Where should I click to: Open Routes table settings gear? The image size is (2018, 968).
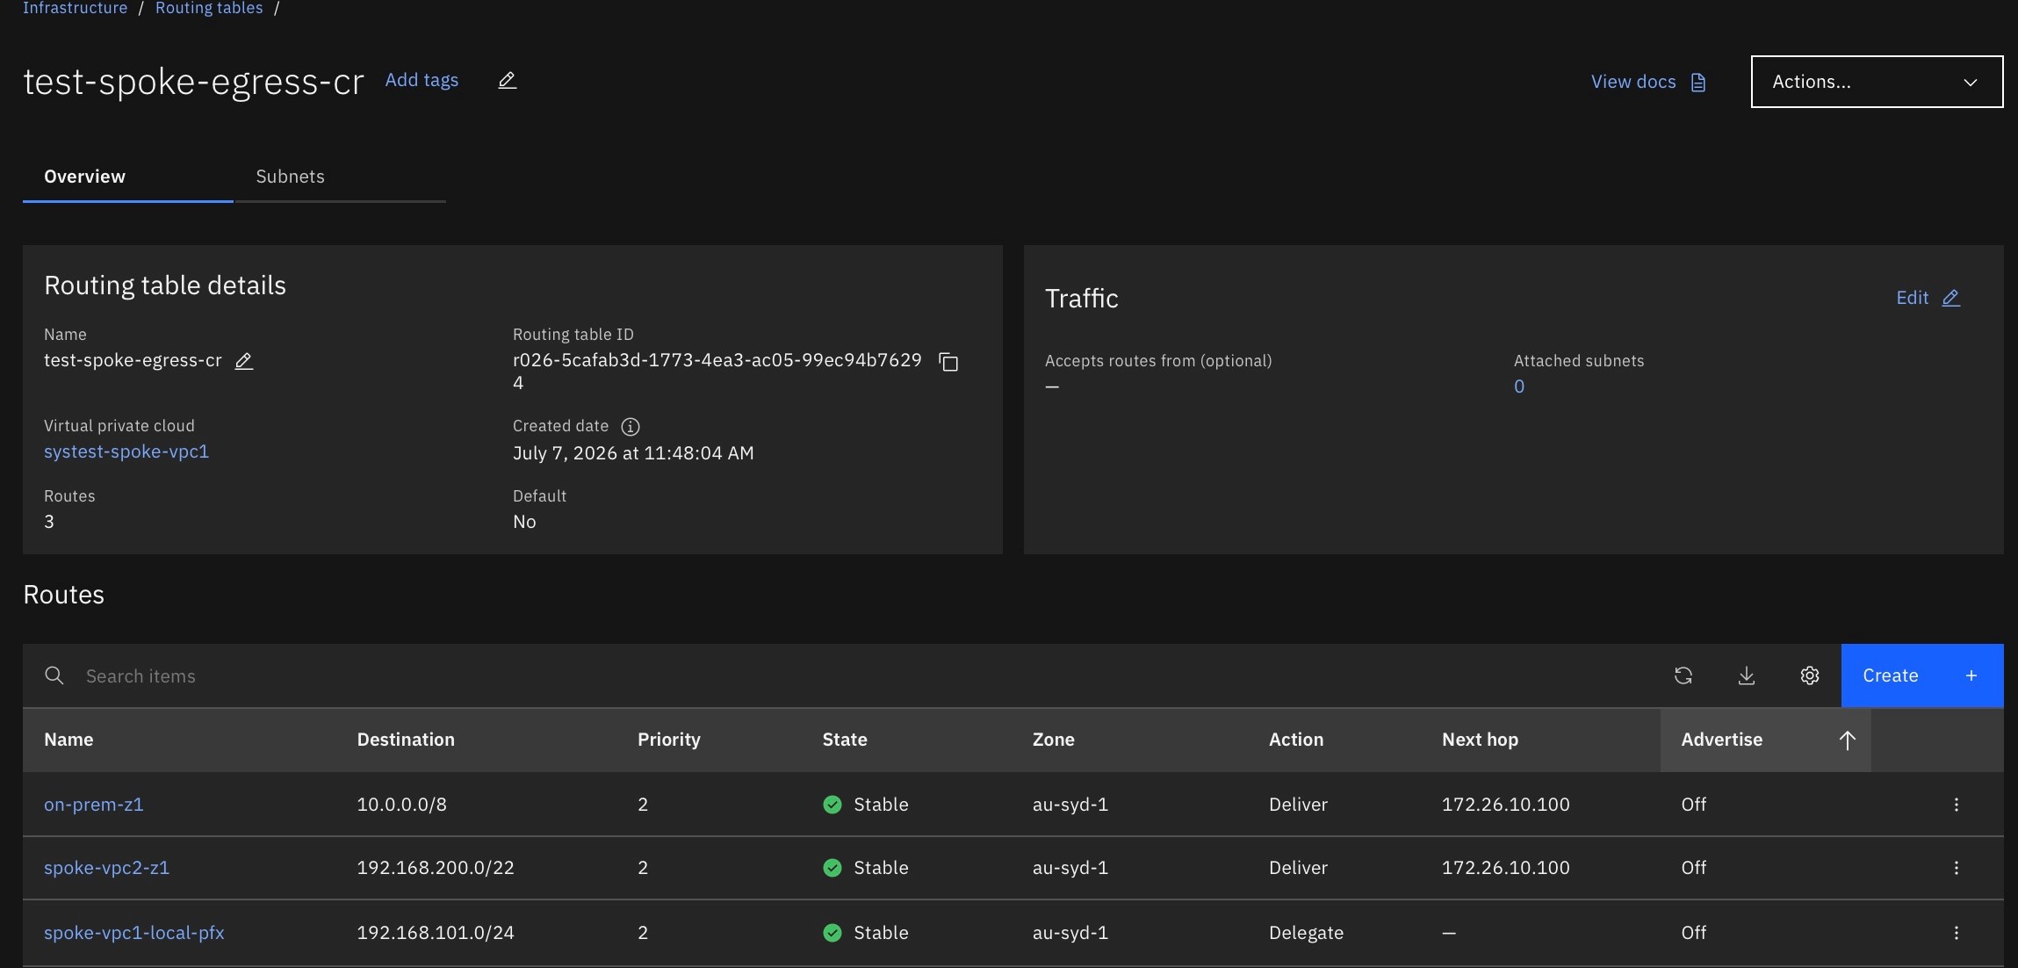(1810, 675)
